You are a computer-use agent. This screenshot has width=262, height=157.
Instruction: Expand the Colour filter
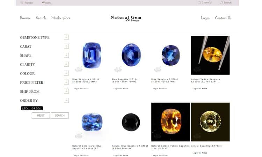(x=66, y=73)
